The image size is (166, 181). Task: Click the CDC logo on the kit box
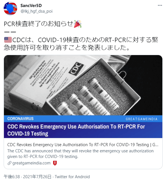pos(76,69)
